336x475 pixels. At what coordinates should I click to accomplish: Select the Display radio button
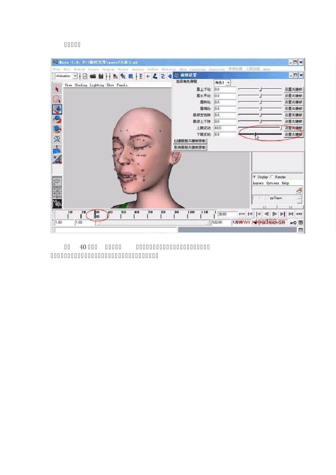pos(254,177)
